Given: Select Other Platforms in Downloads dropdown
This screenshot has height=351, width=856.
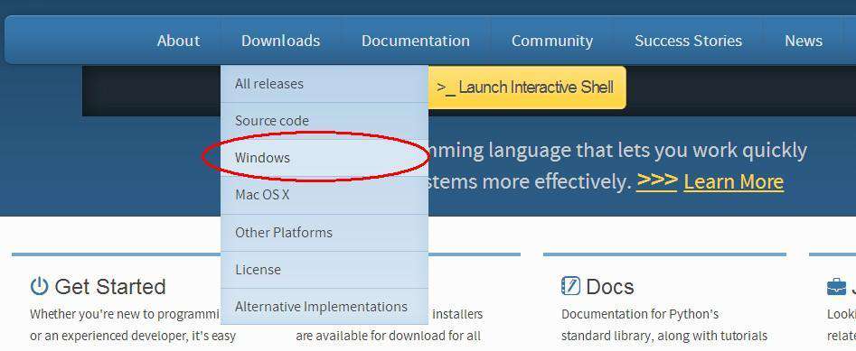Looking at the screenshot, I should (x=325, y=232).
